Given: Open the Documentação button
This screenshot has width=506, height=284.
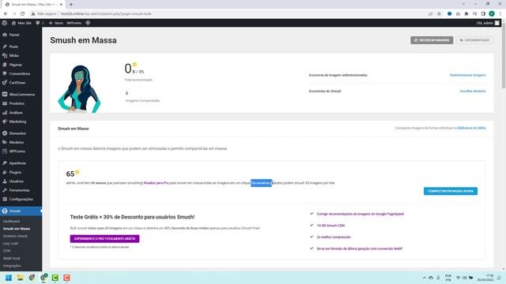Looking at the screenshot, I should click(474, 40).
